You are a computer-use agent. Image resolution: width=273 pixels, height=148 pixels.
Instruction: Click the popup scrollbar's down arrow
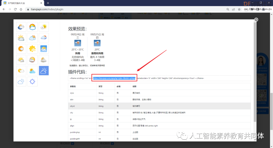pyautogui.click(x=255, y=140)
